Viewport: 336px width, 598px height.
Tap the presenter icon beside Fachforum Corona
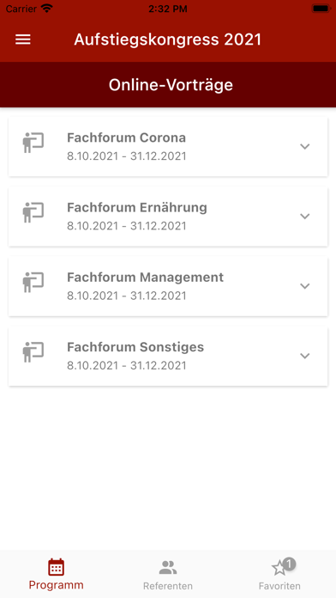[x=33, y=143]
